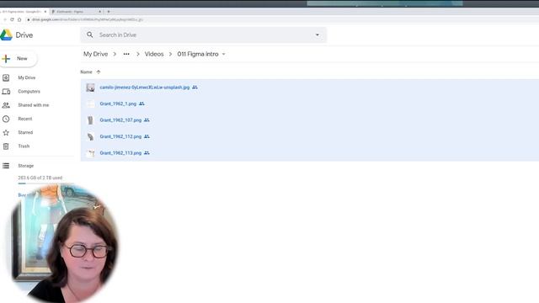Screen dimensions: 539x303
Task: Focus the Search in Drive field
Action: 204,35
